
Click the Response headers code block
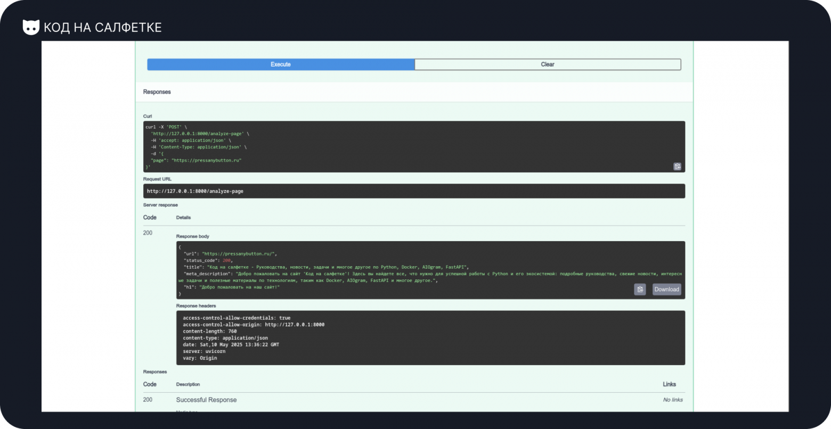pos(430,338)
